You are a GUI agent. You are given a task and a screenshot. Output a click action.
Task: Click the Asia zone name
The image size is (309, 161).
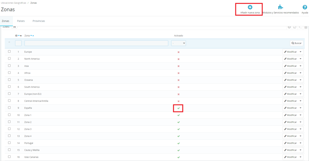27,66
